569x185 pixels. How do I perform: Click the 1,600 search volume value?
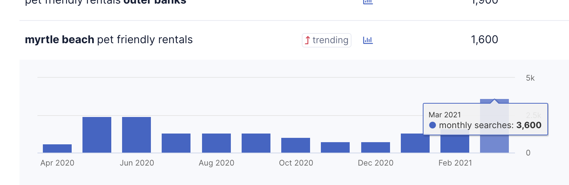click(x=484, y=40)
